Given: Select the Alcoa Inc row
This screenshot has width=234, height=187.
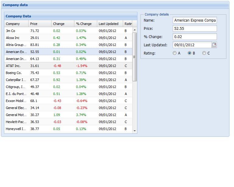Looking at the screenshot, I should pyautogui.click(x=68, y=38).
